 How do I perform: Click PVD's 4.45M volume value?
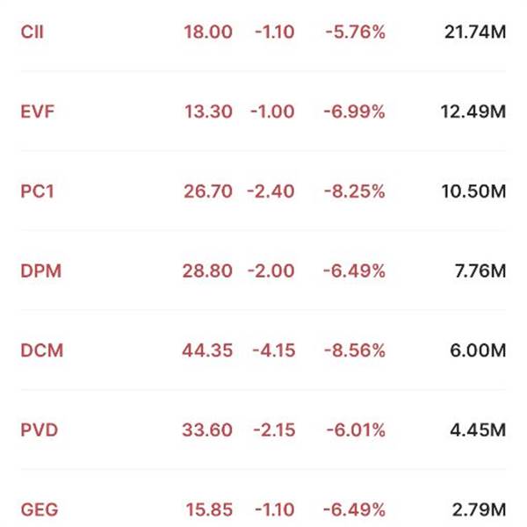478,430
